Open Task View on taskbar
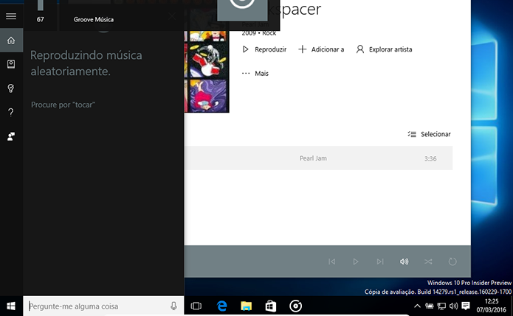Screen dimensions: 513x316 196,306
